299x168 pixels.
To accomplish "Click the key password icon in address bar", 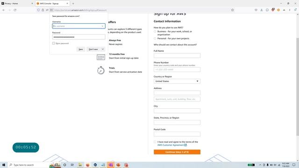I will [51, 10].
